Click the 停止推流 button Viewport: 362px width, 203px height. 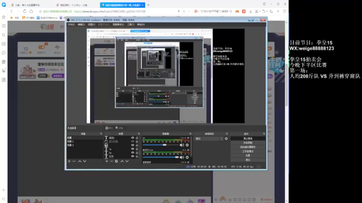[248, 138]
